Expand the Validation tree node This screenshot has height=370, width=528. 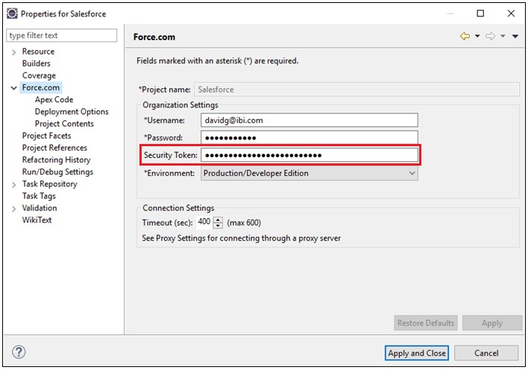[14, 209]
